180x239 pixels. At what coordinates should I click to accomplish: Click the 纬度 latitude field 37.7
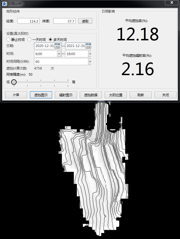65,21
